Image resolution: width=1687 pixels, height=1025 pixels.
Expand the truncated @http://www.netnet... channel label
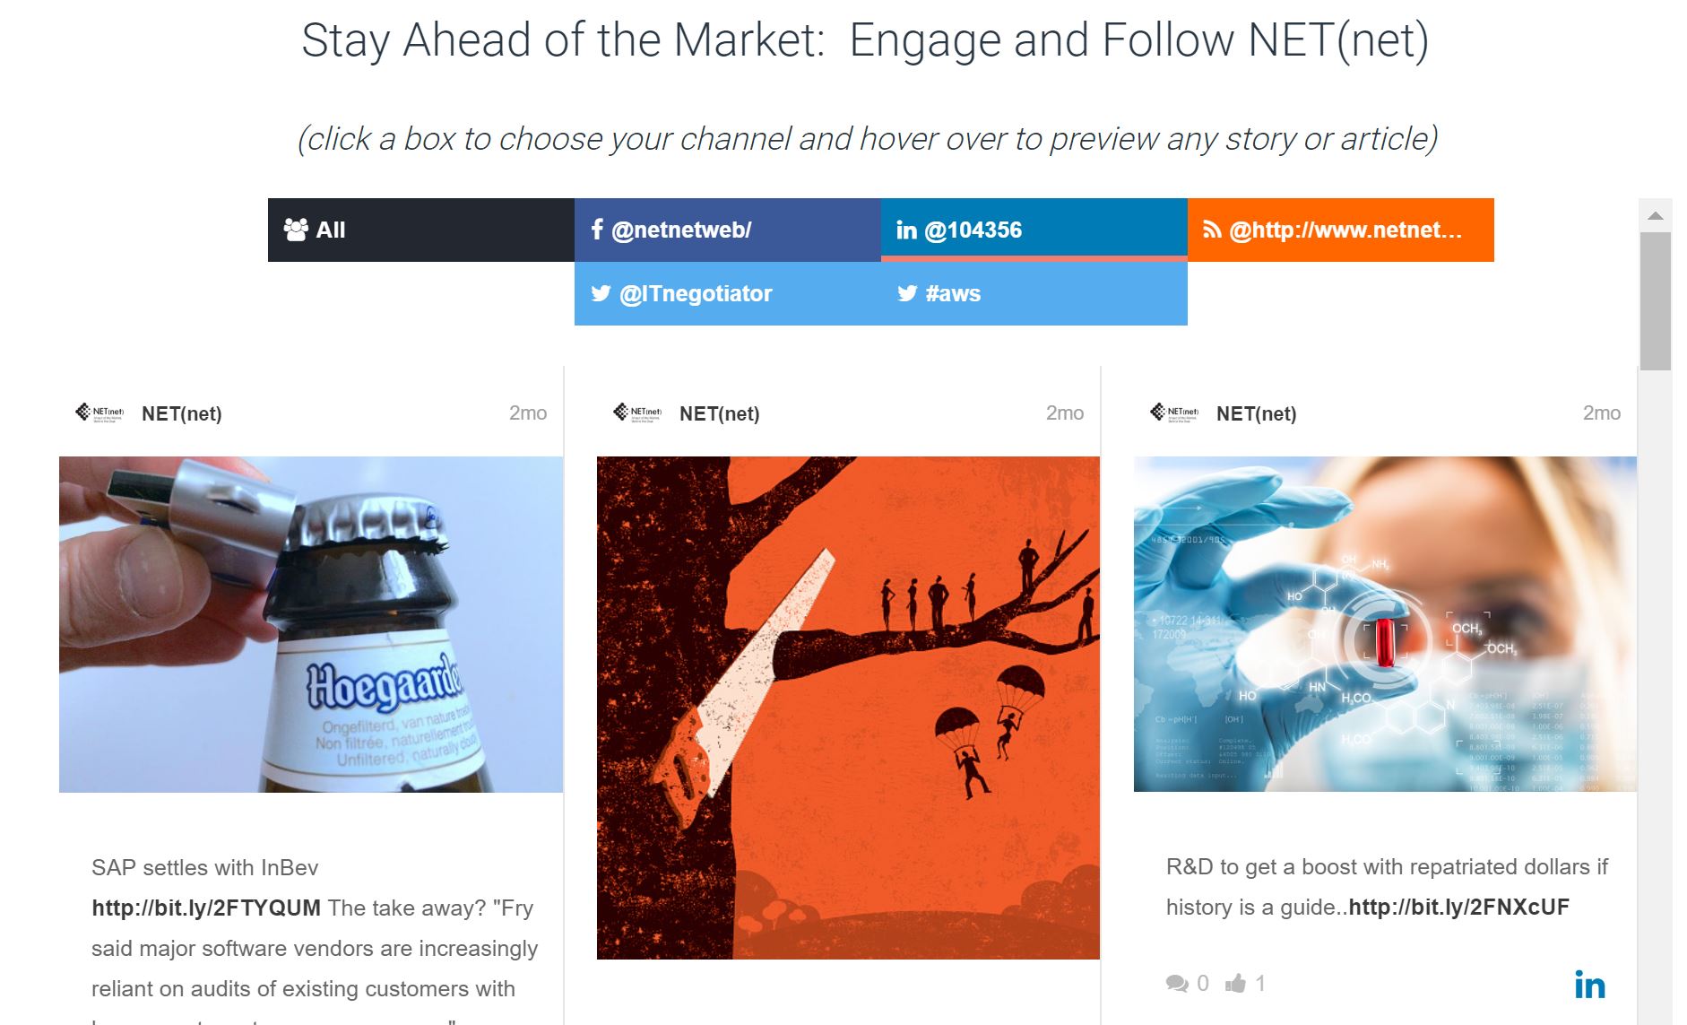1346,230
